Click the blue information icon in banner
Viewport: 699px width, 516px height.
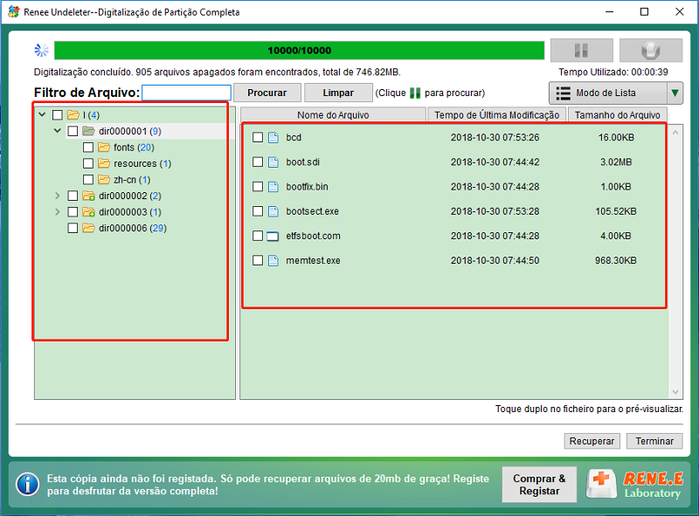[x=28, y=485]
